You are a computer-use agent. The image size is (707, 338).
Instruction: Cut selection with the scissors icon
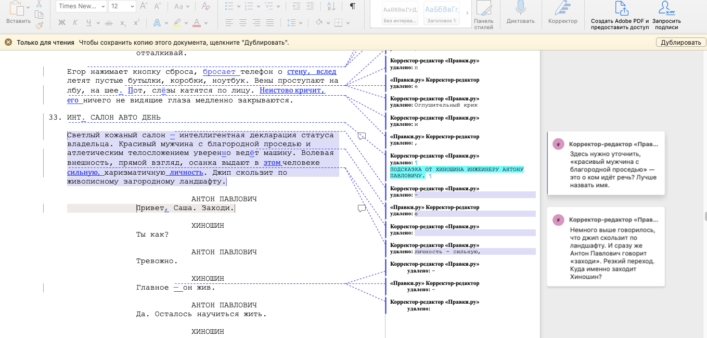[39, 4]
